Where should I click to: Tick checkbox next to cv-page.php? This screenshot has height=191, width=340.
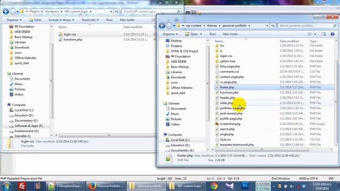point(217,82)
